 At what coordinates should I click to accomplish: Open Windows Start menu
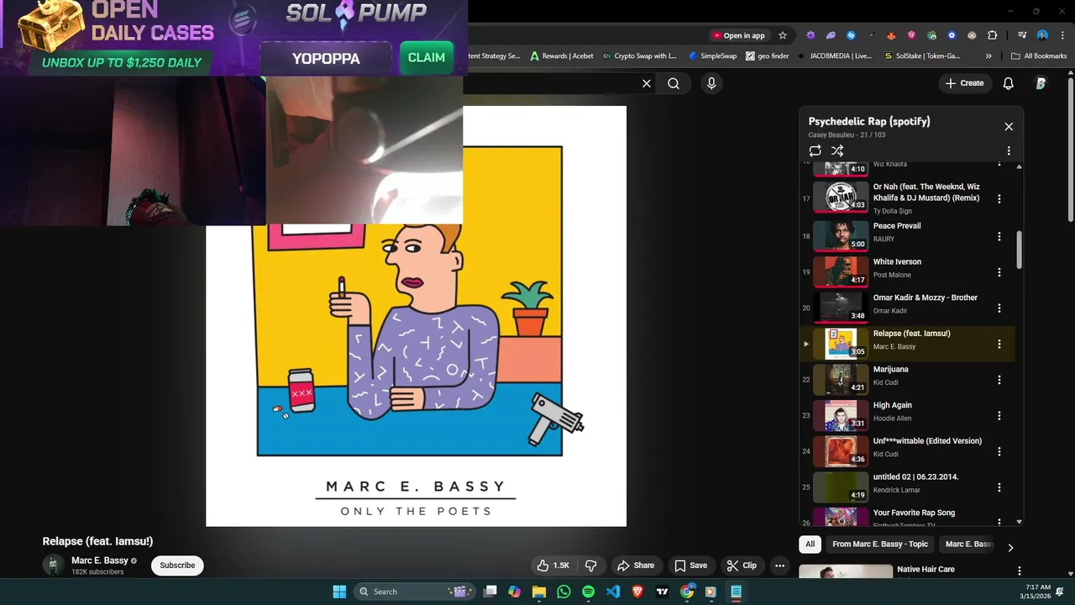[x=339, y=592]
